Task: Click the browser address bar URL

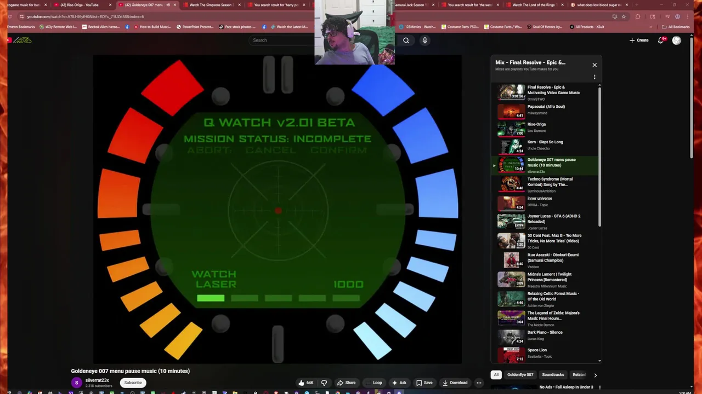Action: [x=85, y=16]
